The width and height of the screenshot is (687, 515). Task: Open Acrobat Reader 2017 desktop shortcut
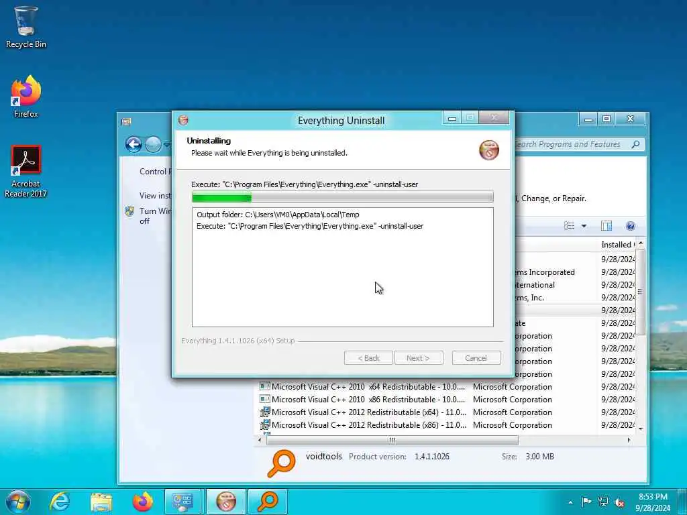25,171
